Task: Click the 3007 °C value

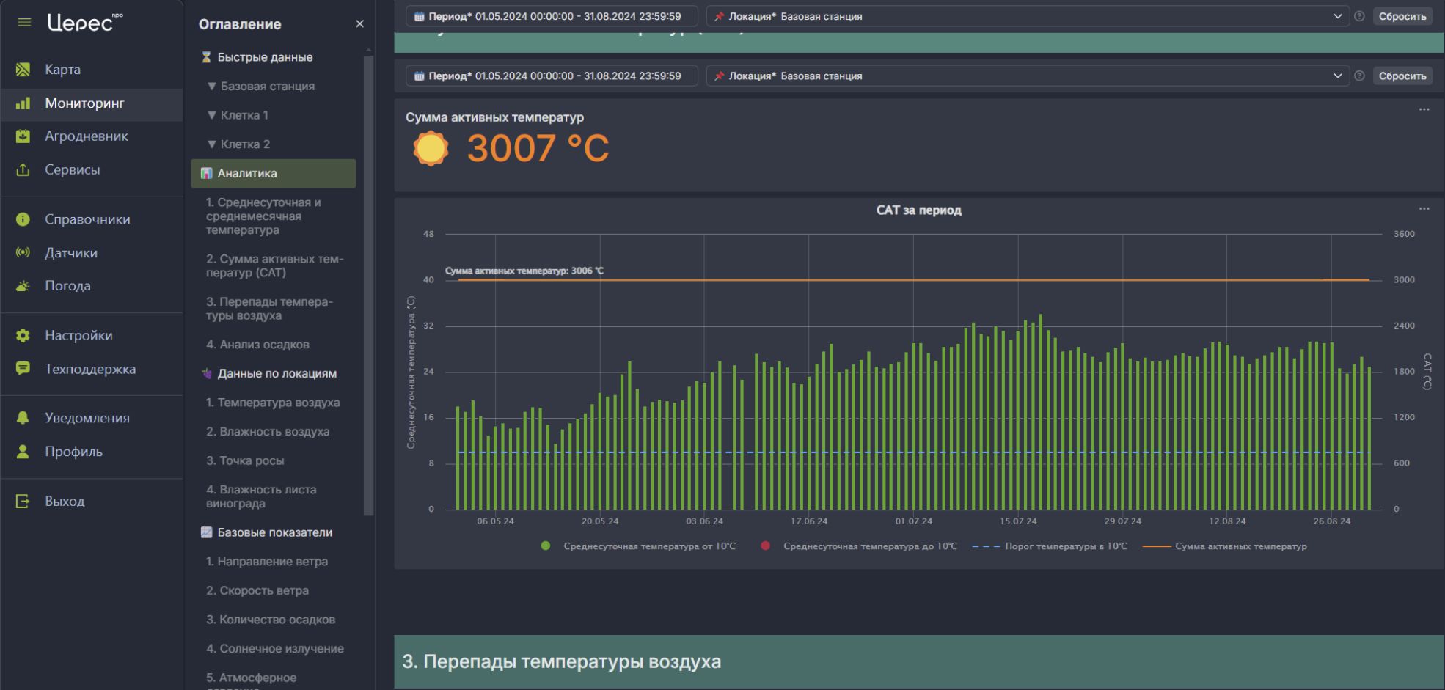Action: click(538, 149)
